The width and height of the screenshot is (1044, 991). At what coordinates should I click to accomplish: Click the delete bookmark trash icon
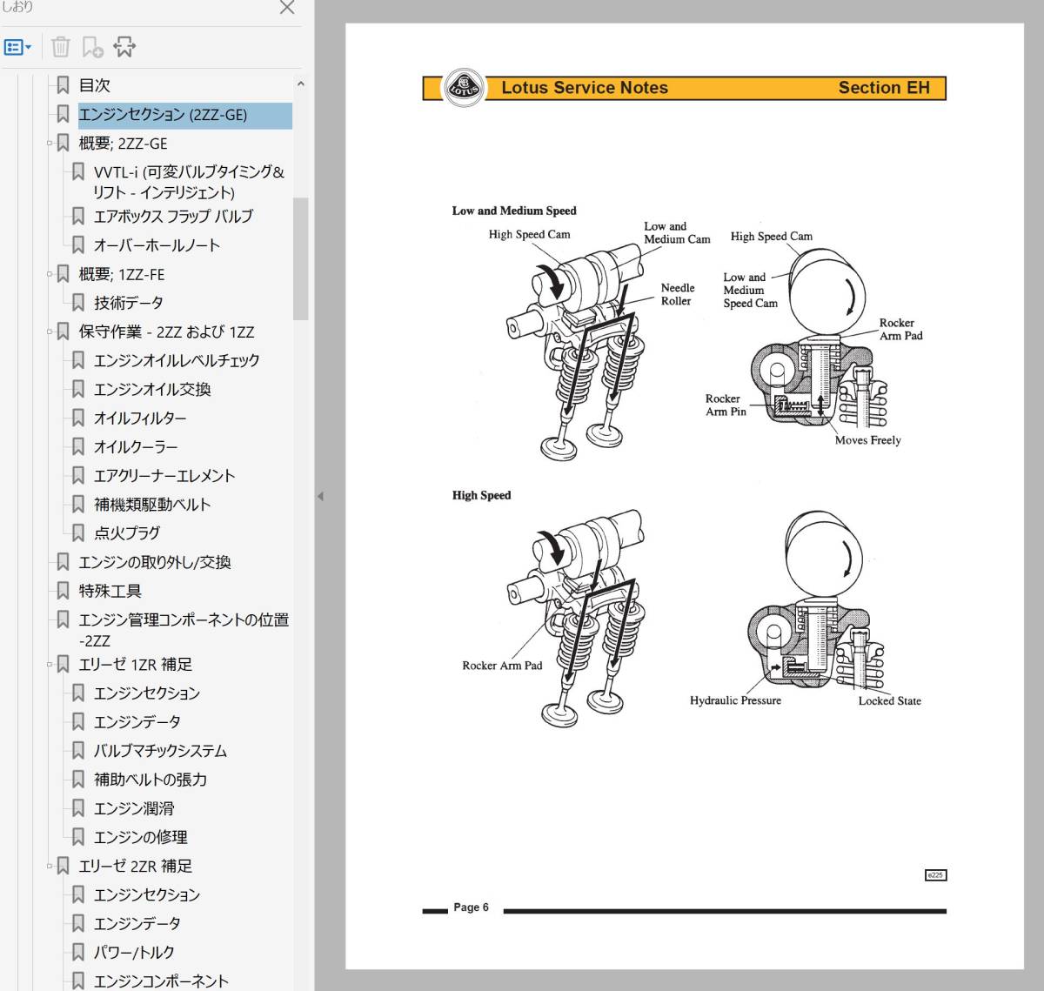coord(60,47)
